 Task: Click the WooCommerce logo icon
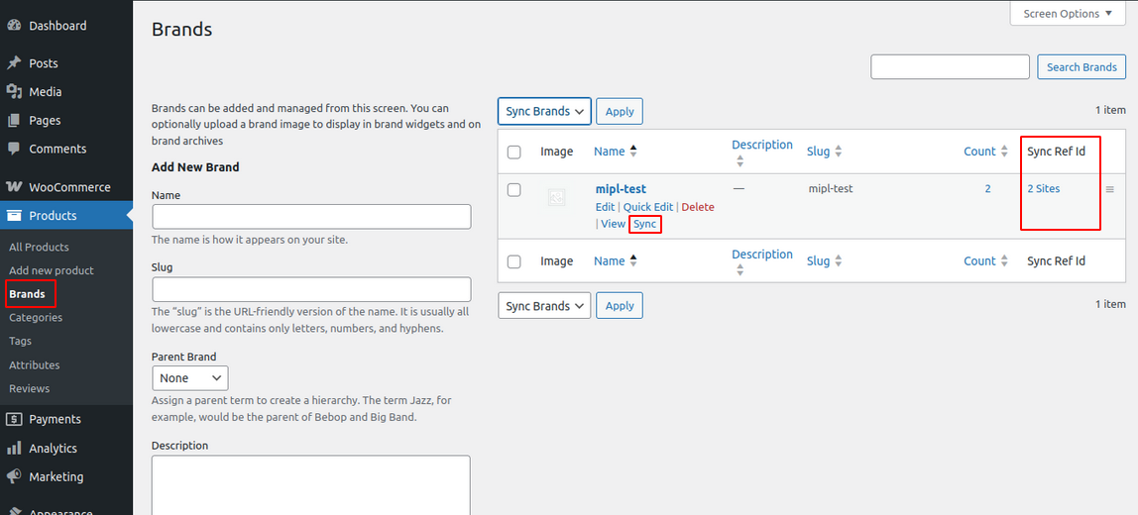coord(14,187)
